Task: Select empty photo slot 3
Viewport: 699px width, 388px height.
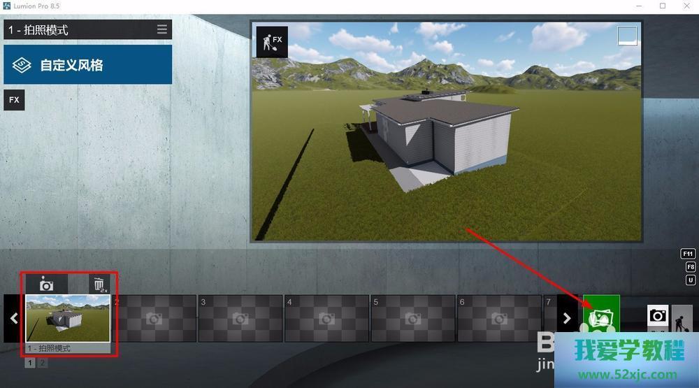Action: point(240,318)
